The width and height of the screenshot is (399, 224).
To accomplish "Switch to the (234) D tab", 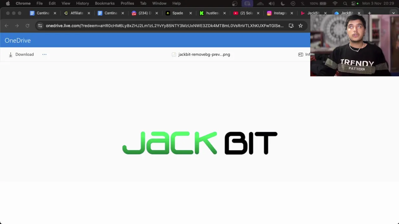I will click(144, 13).
